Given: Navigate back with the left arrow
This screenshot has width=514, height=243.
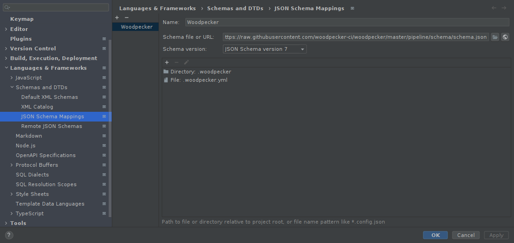Looking at the screenshot, I should pos(494,8).
